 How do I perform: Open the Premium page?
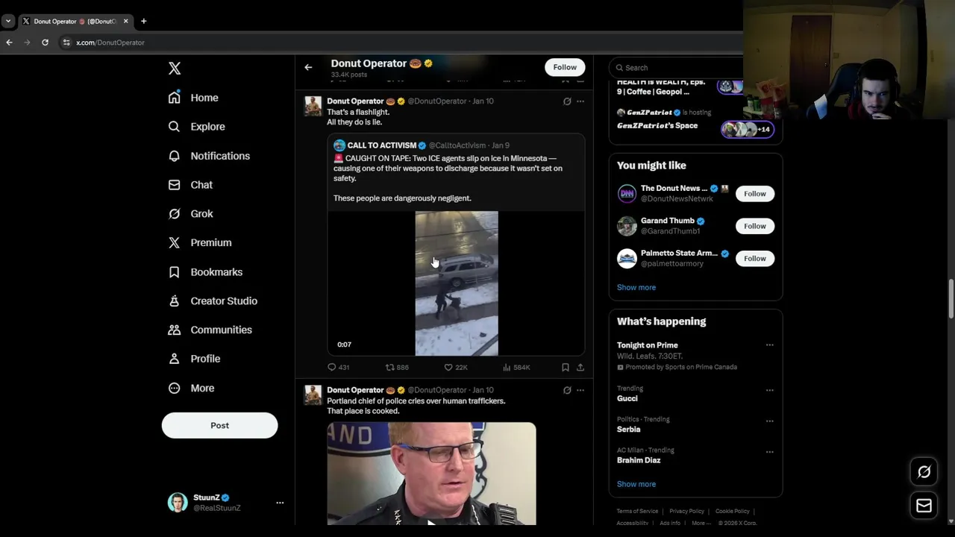(x=200, y=242)
